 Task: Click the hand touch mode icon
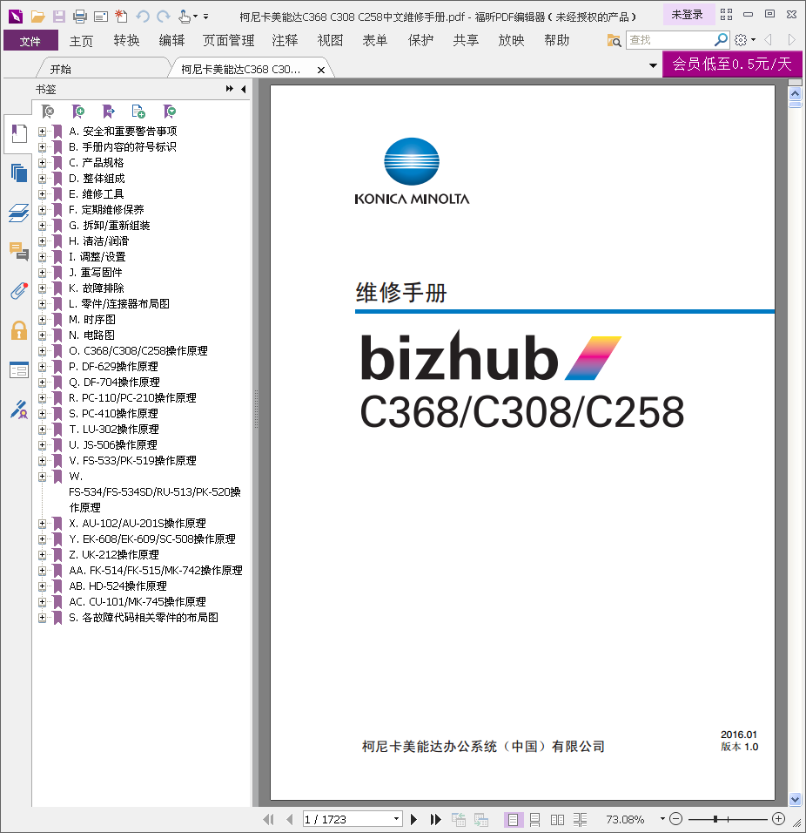click(x=185, y=17)
